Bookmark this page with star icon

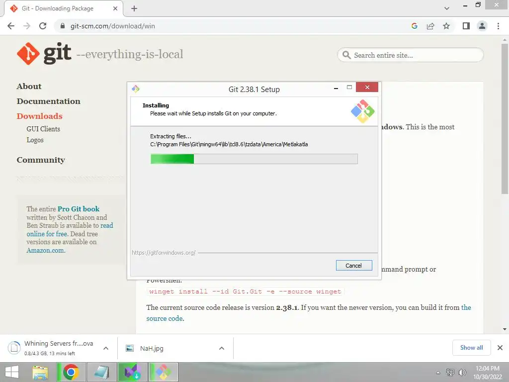click(446, 26)
